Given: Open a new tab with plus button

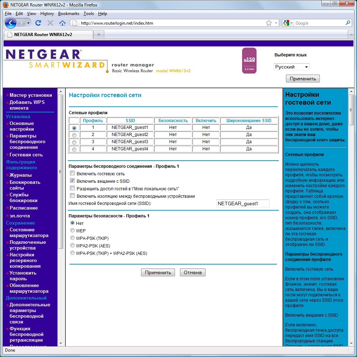Looking at the screenshot, I should tap(99, 35).
